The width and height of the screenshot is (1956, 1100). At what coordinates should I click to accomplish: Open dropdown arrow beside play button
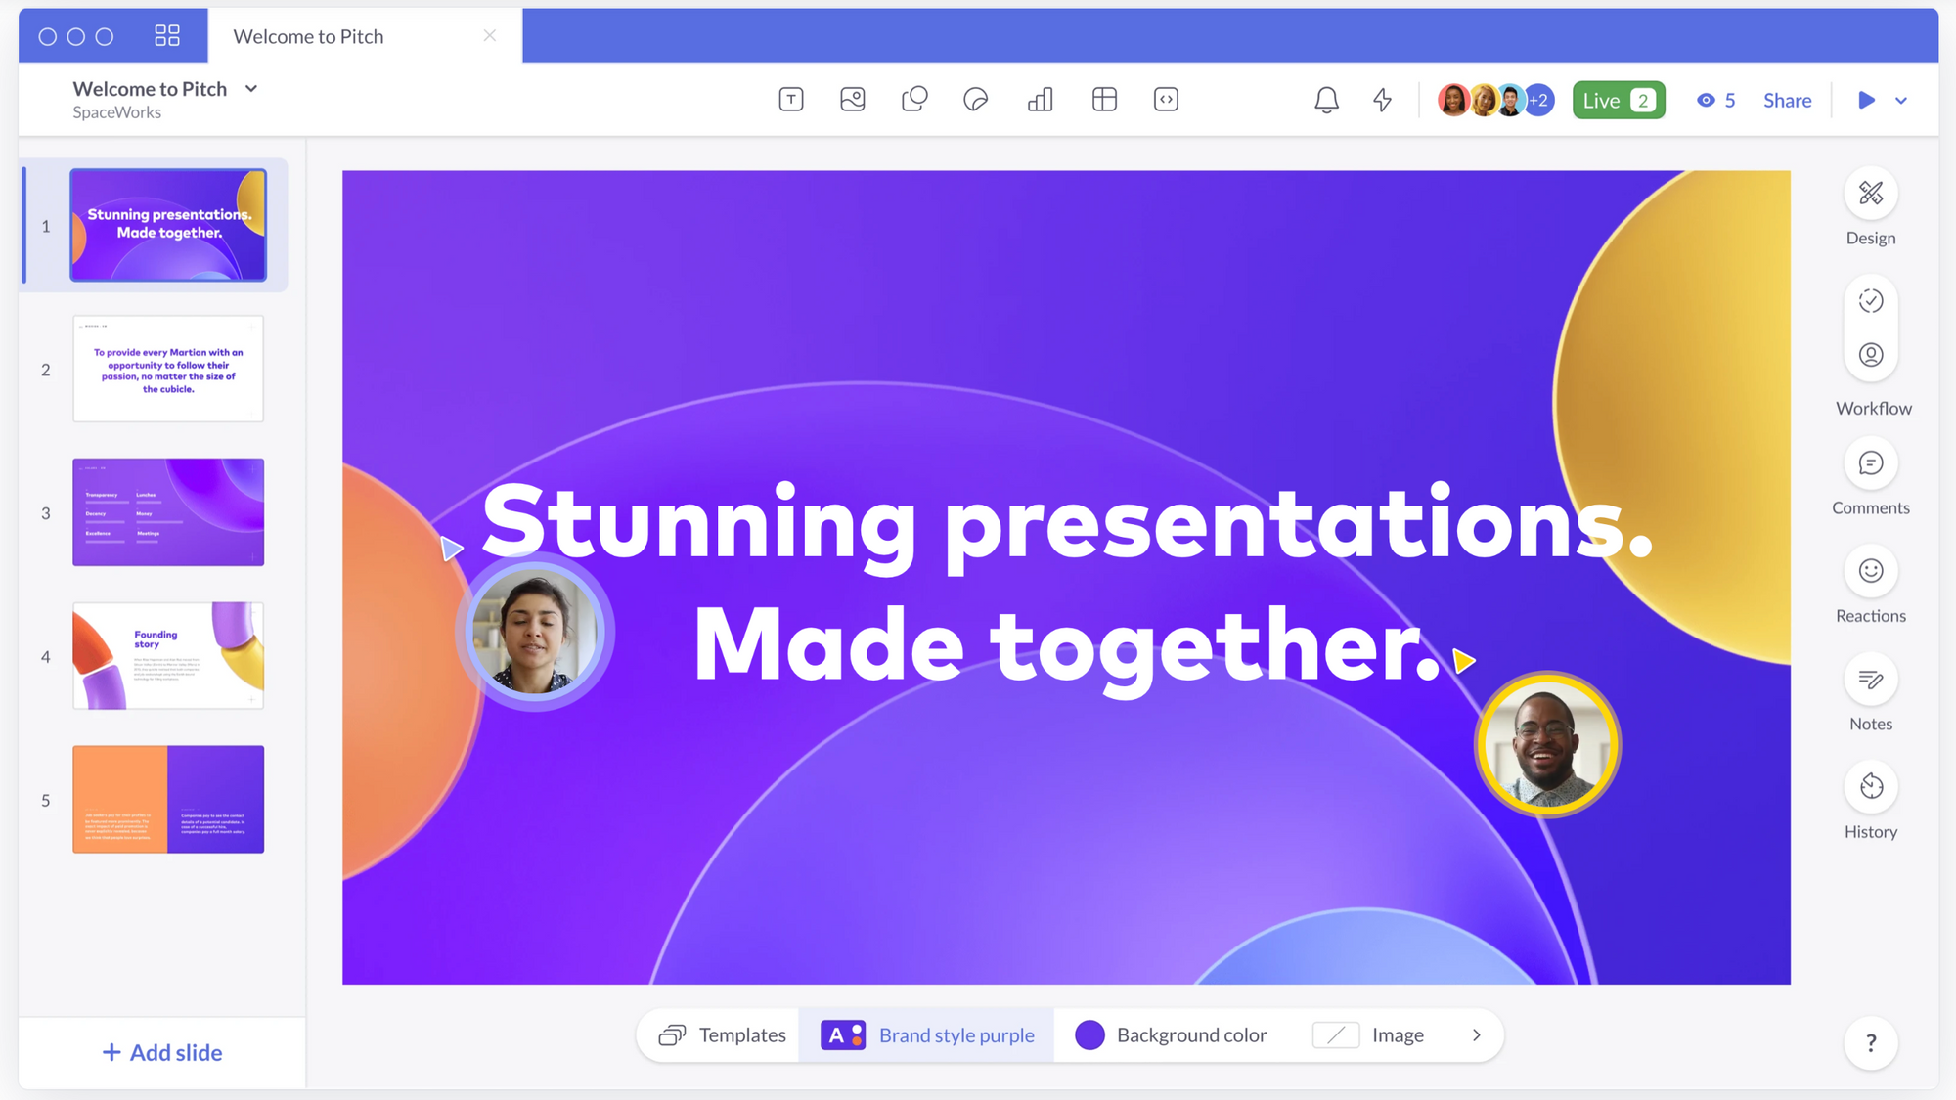click(x=1901, y=100)
